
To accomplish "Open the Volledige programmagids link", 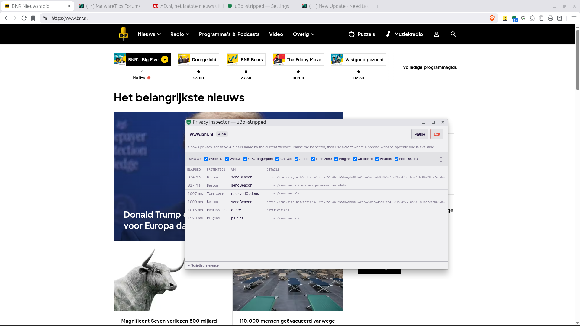I will coord(430,67).
